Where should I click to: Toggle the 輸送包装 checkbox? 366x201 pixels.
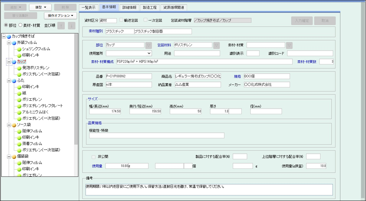(x=122, y=20)
